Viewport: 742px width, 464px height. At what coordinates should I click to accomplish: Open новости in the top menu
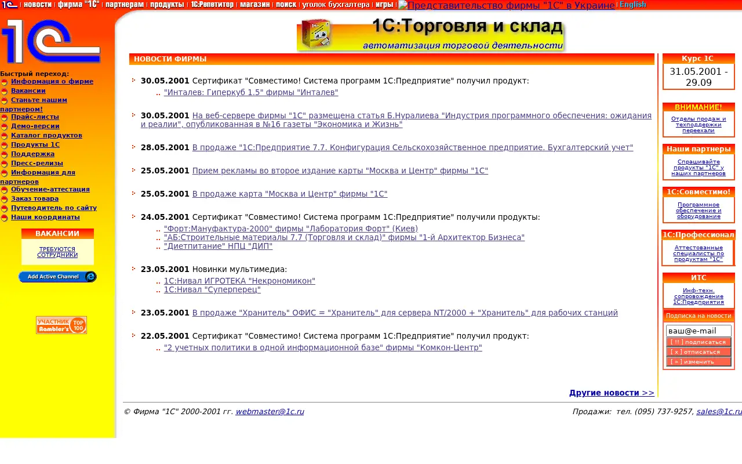coord(38,5)
